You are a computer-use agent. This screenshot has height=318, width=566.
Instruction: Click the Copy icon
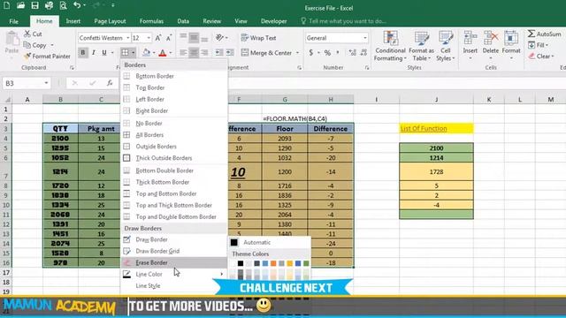tap(27, 45)
